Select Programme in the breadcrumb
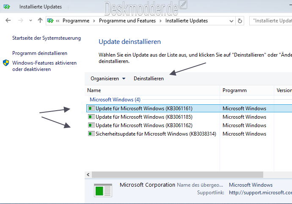 tap(76, 21)
